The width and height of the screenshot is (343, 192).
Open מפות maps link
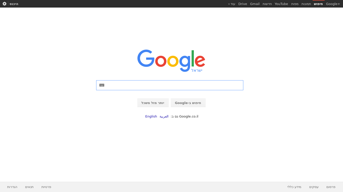click(295, 4)
